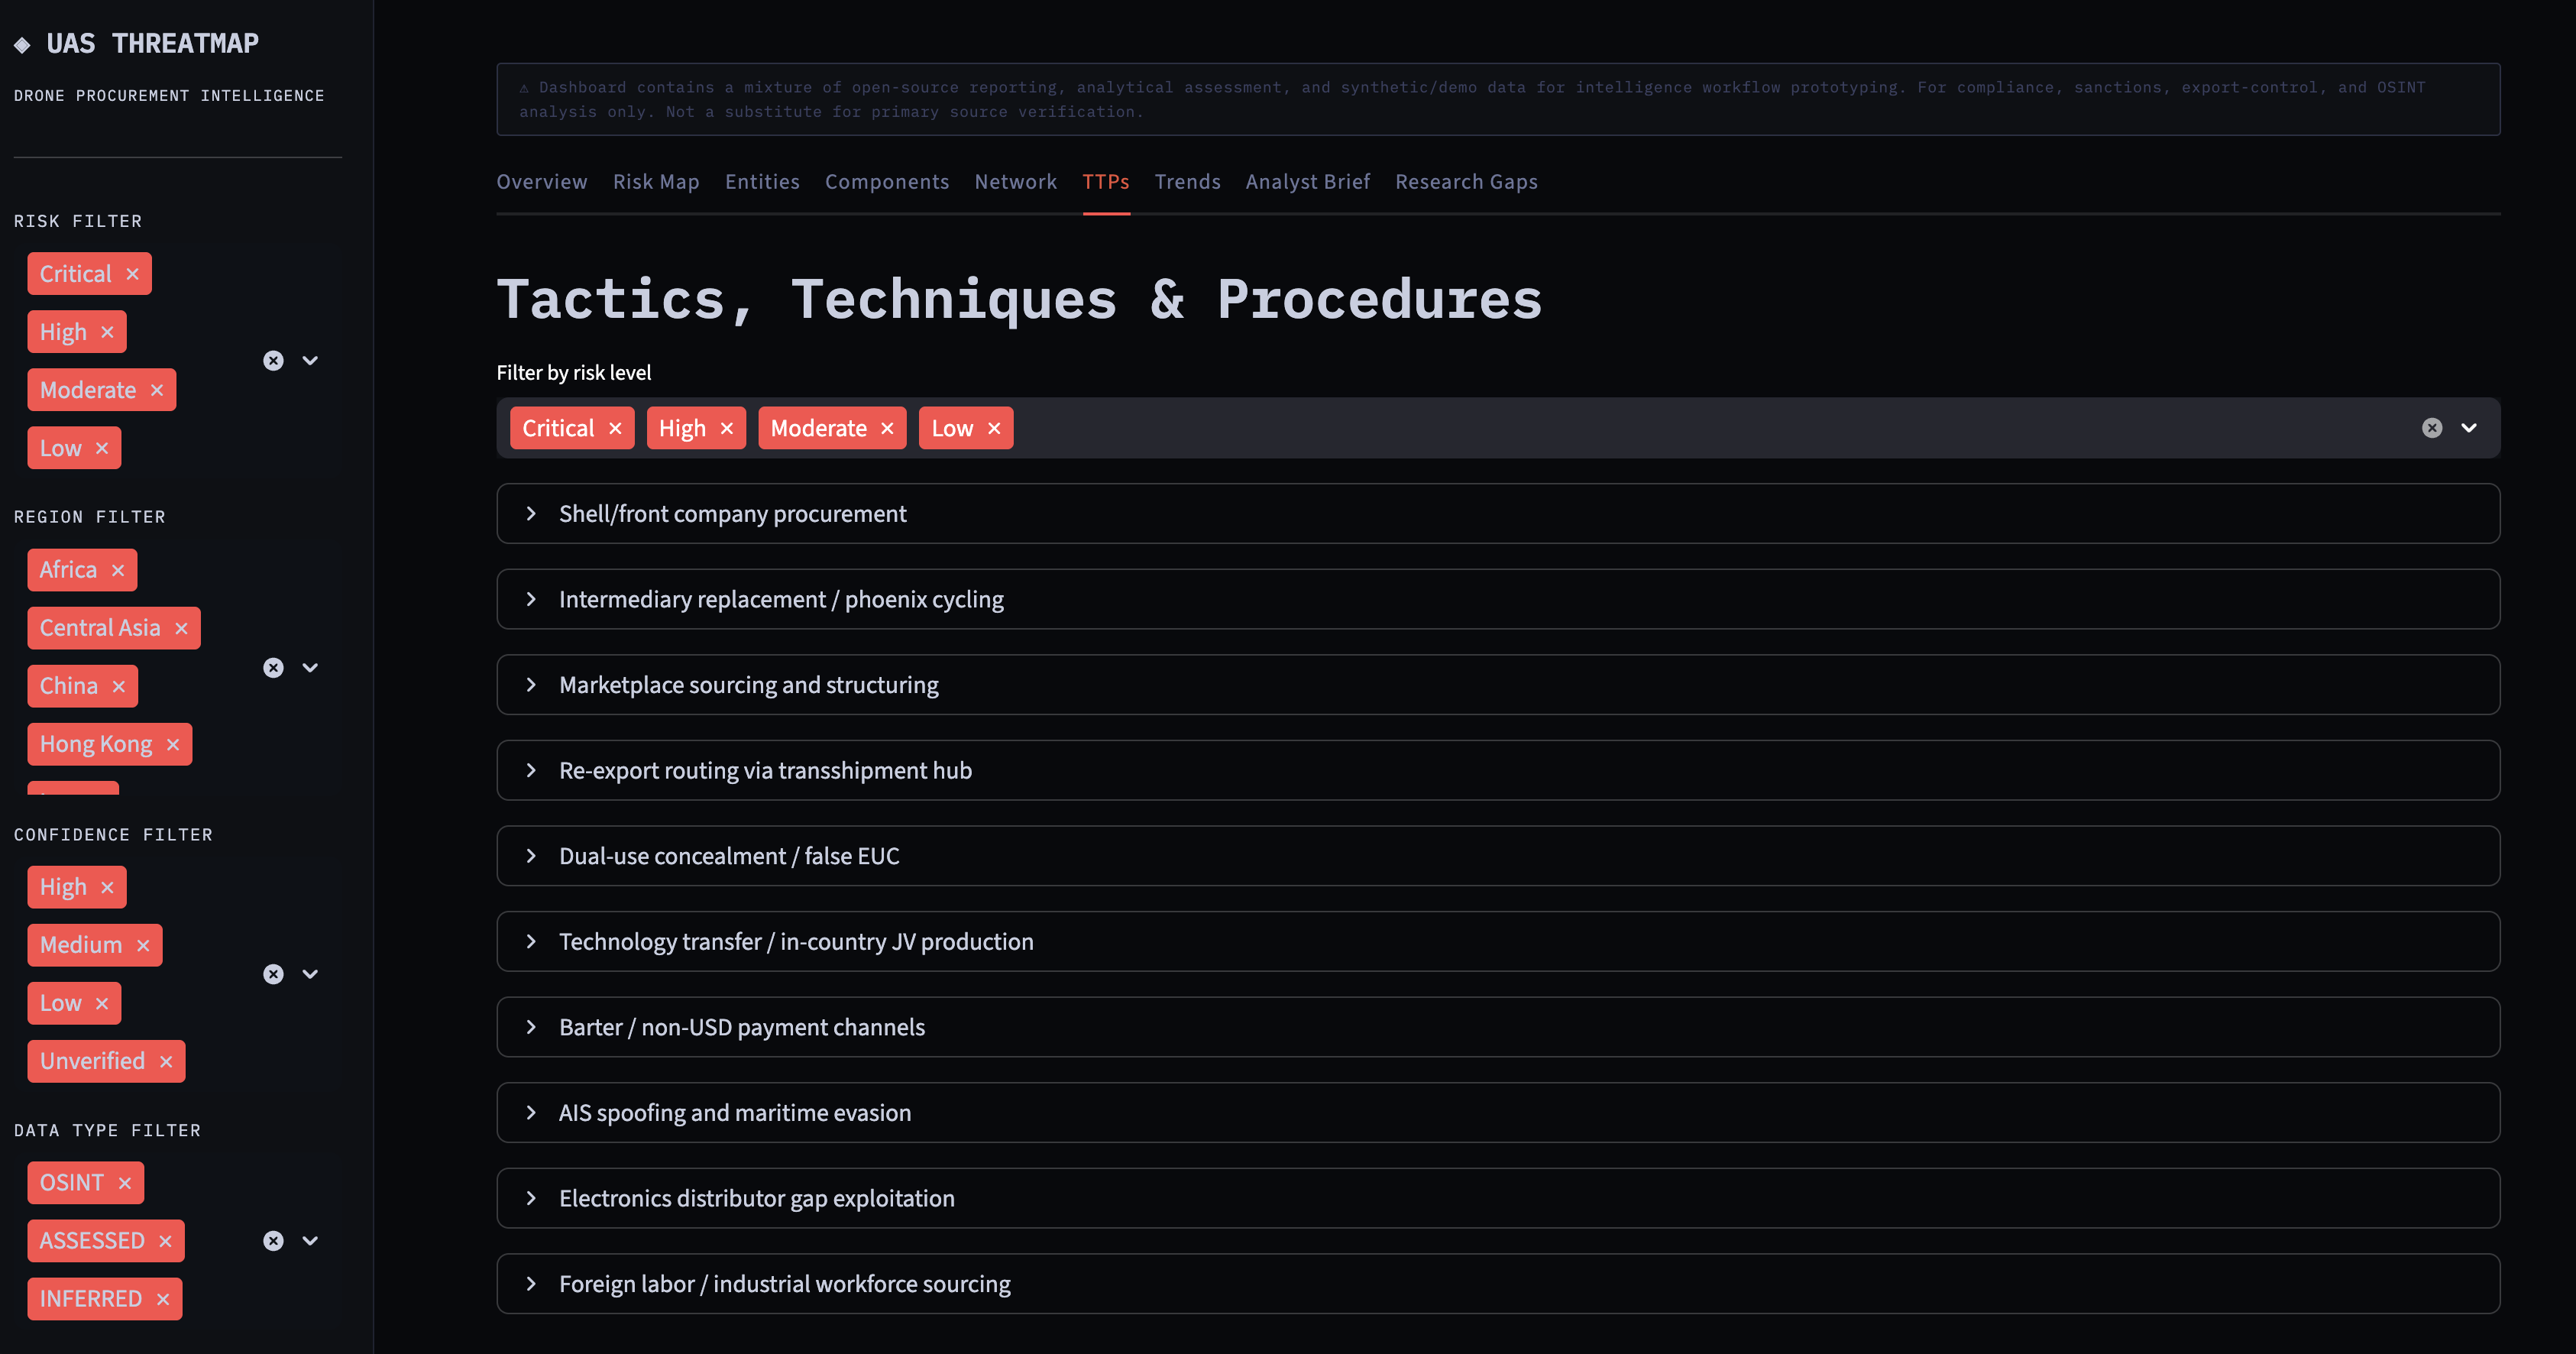This screenshot has width=2576, height=1354.
Task: Expand Re-export routing via transshipment hub
Action: tap(1498, 770)
